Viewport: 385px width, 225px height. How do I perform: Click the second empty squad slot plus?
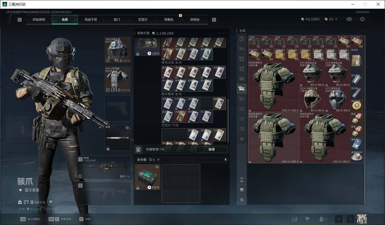tap(350, 219)
